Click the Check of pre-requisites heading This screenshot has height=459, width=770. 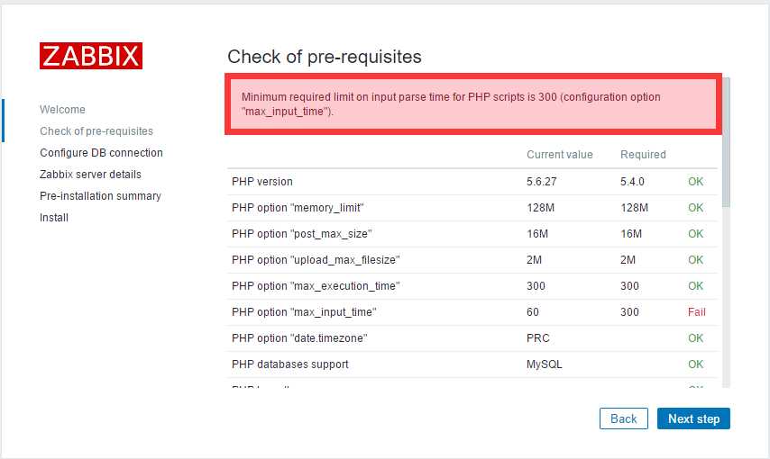[x=324, y=57]
